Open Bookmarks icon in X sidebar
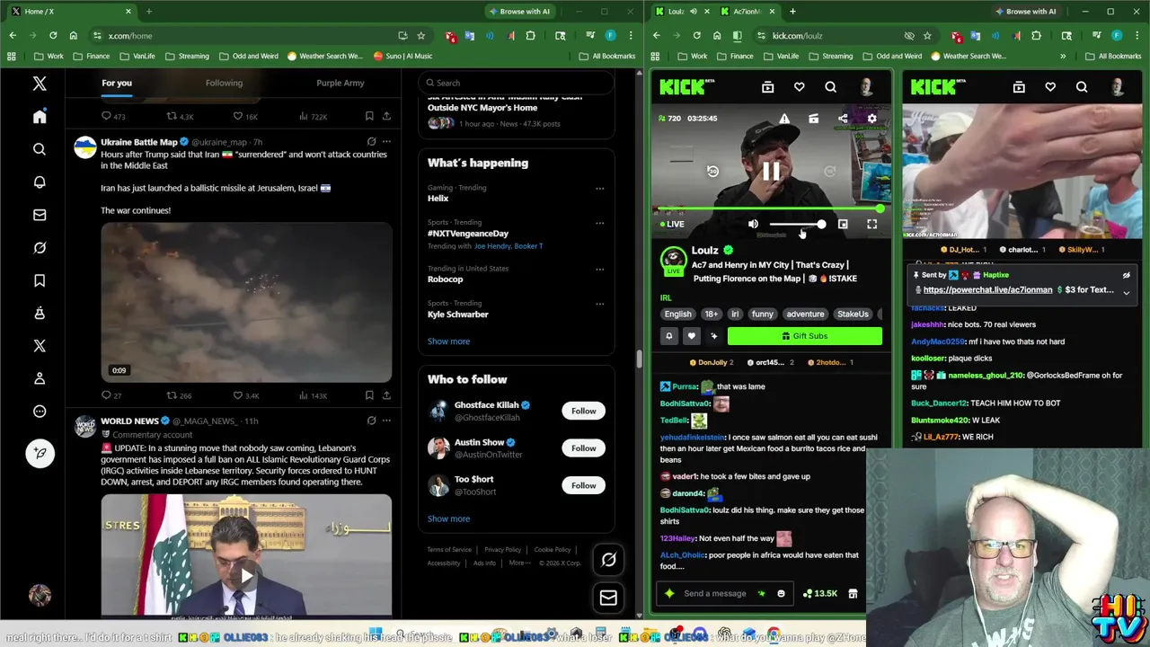Image resolution: width=1150 pixels, height=647 pixels. (x=40, y=280)
